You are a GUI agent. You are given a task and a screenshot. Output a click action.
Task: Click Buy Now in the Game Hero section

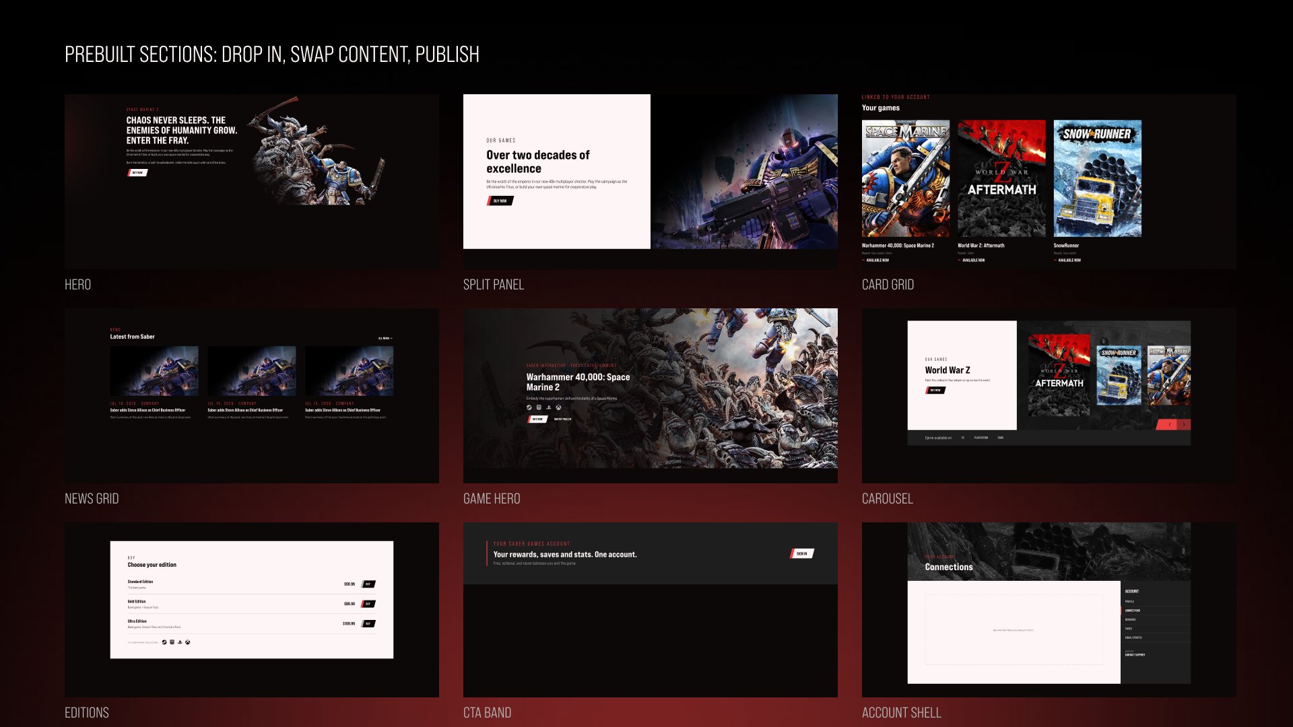[537, 419]
